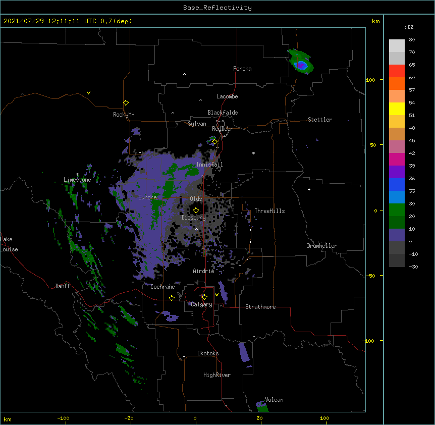
Task: Click the -50 tick label on right axis
Action: (x=370, y=276)
